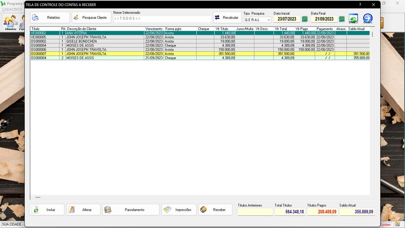Viewport: 405px width, 228px height.
Task: Select the yellow OS000007 row
Action: pos(200,54)
